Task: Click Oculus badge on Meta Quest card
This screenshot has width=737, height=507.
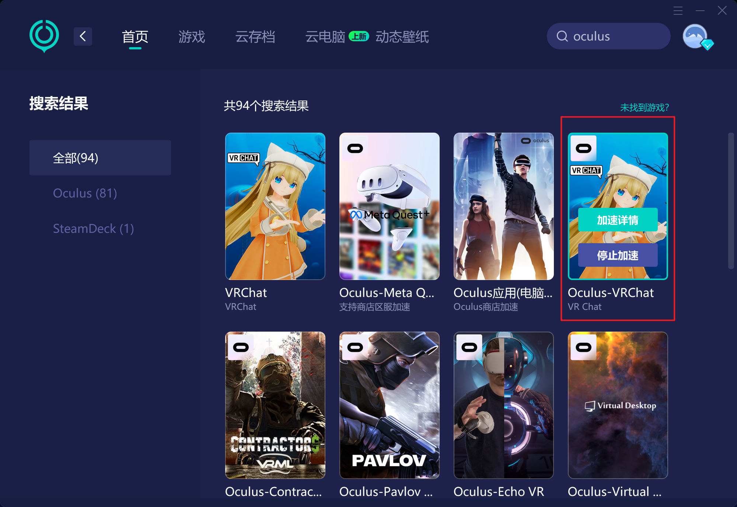Action: pyautogui.click(x=355, y=148)
